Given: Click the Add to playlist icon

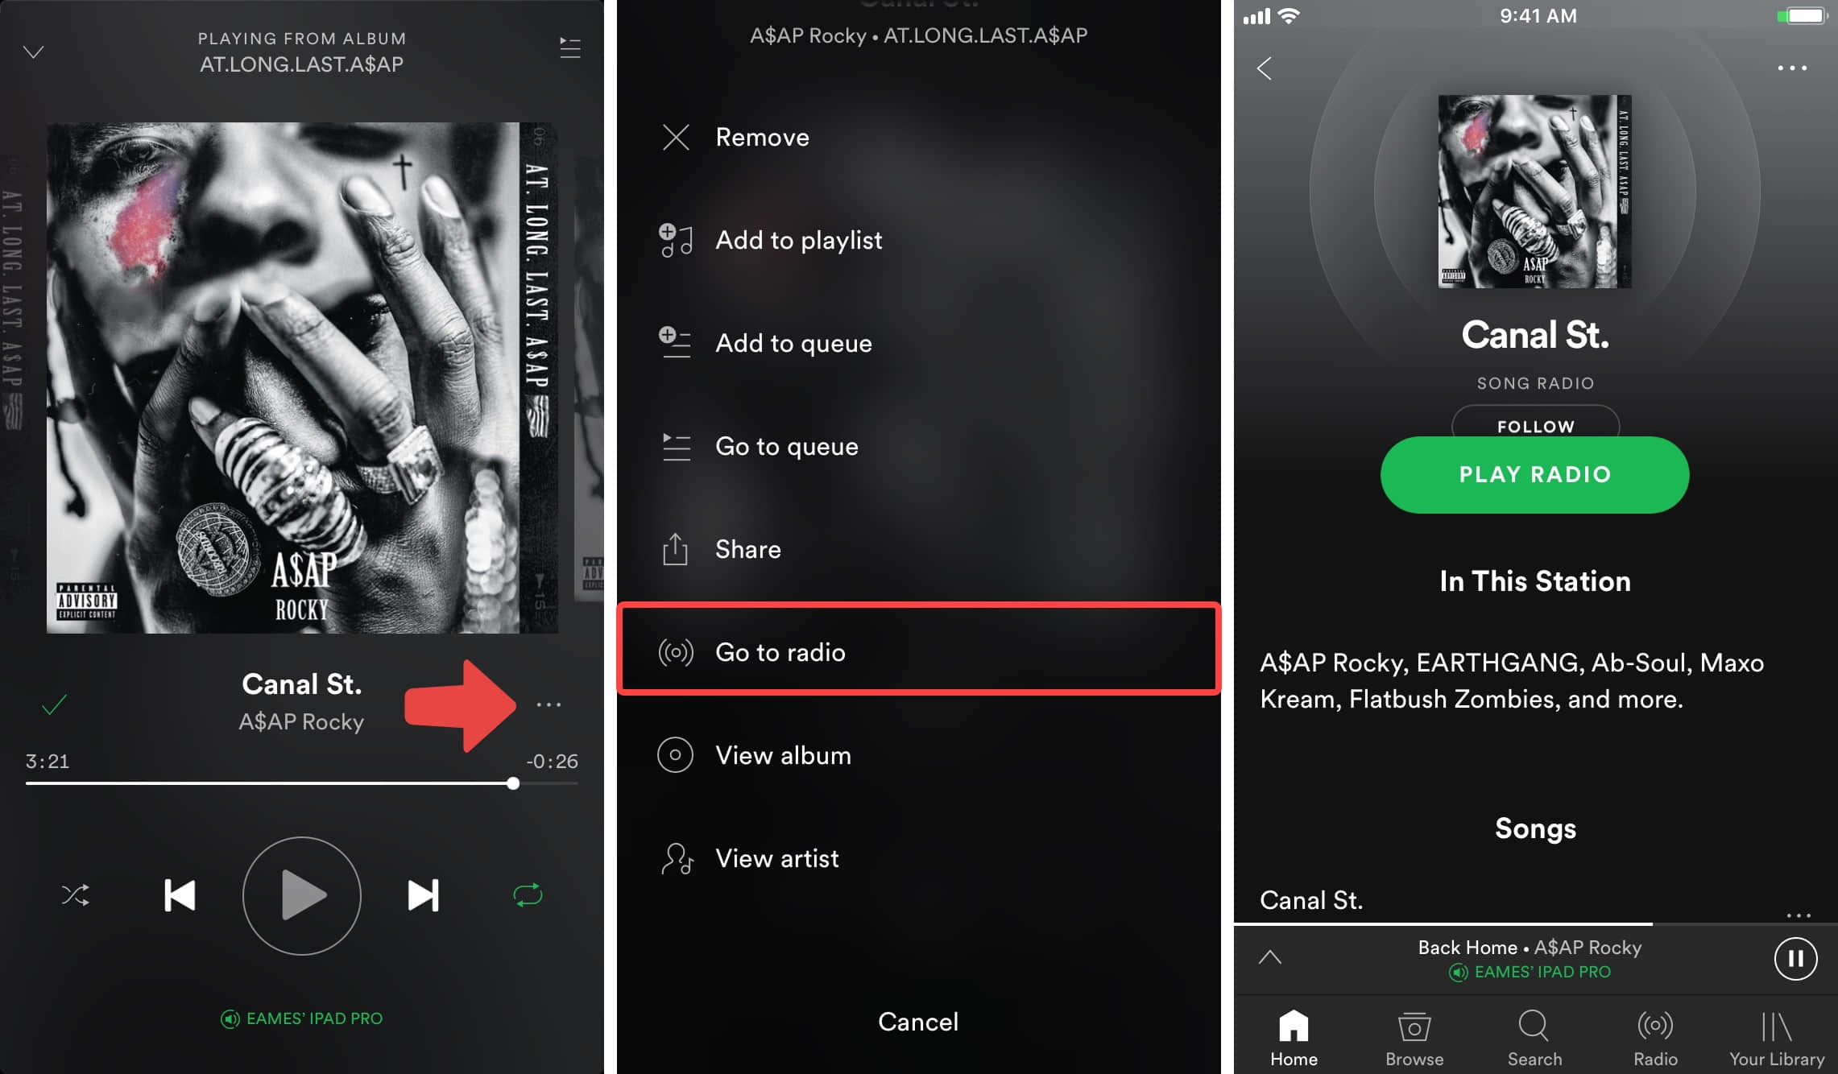Looking at the screenshot, I should [x=675, y=241].
